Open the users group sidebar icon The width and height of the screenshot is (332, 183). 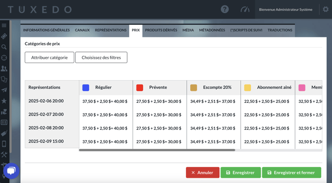point(4,68)
